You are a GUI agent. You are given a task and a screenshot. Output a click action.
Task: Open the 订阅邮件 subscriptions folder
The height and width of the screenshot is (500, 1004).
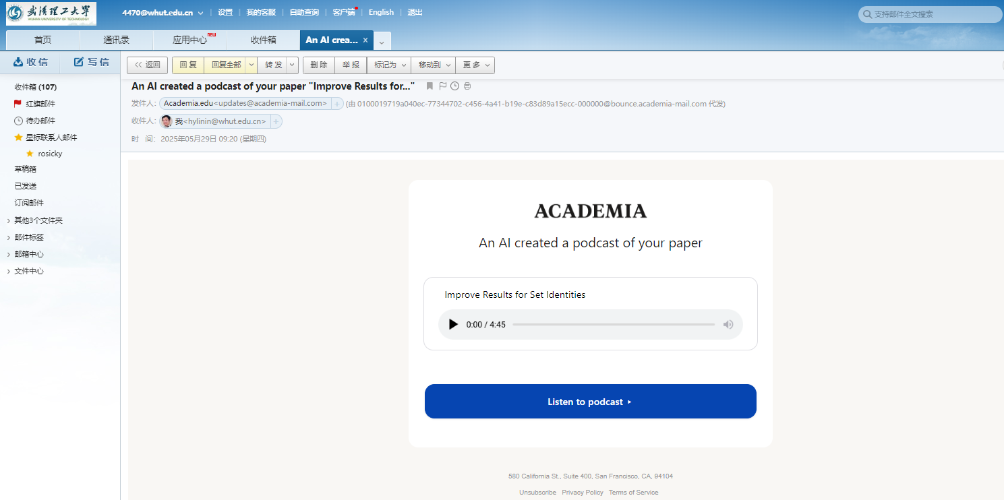[x=30, y=203]
